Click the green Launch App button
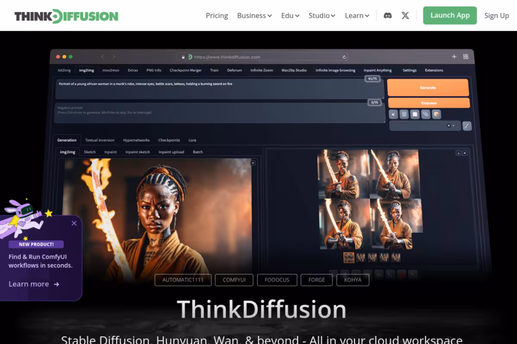This screenshot has width=517, height=344. (x=450, y=15)
